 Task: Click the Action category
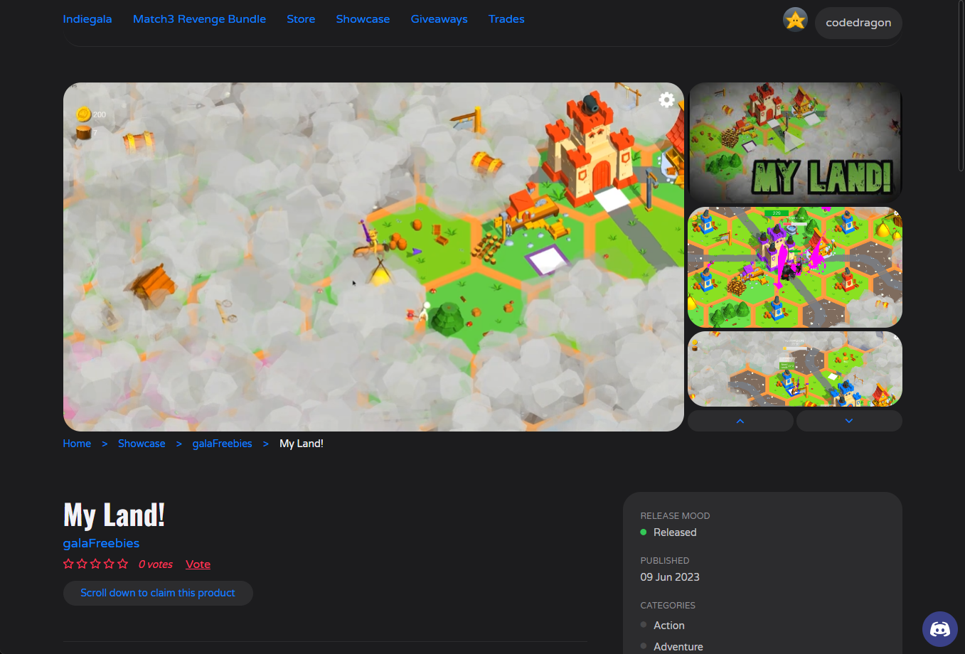669,626
